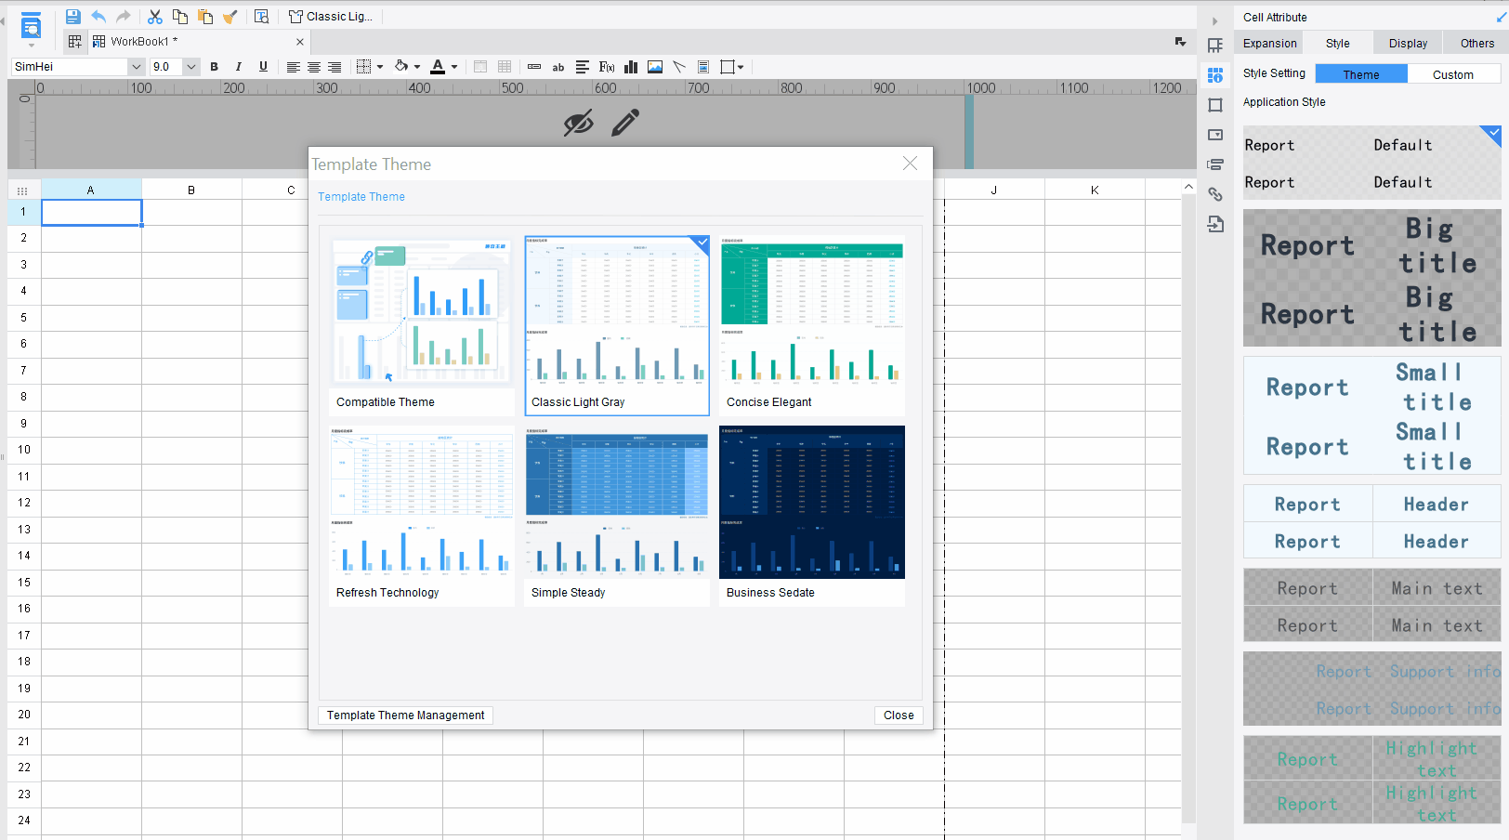
Task: Select the Business Sedate theme thumbnail
Action: pyautogui.click(x=811, y=502)
